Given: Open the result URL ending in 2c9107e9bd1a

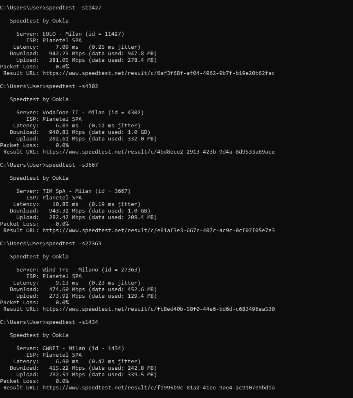Looking at the screenshot, I should [x=158, y=388].
